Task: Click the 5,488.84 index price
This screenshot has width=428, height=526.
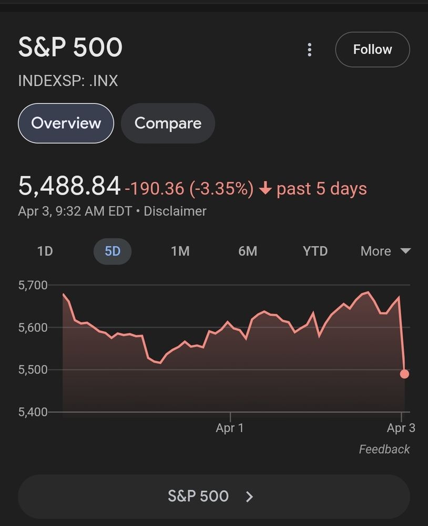Action: [x=69, y=186]
